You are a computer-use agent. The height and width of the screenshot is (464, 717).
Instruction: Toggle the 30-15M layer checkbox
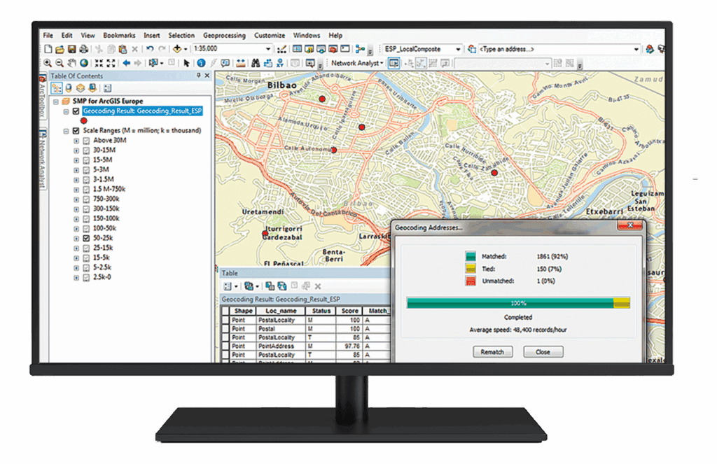tap(86, 150)
